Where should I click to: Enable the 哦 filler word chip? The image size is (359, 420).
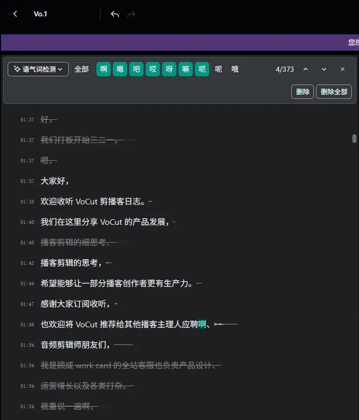[235, 69]
